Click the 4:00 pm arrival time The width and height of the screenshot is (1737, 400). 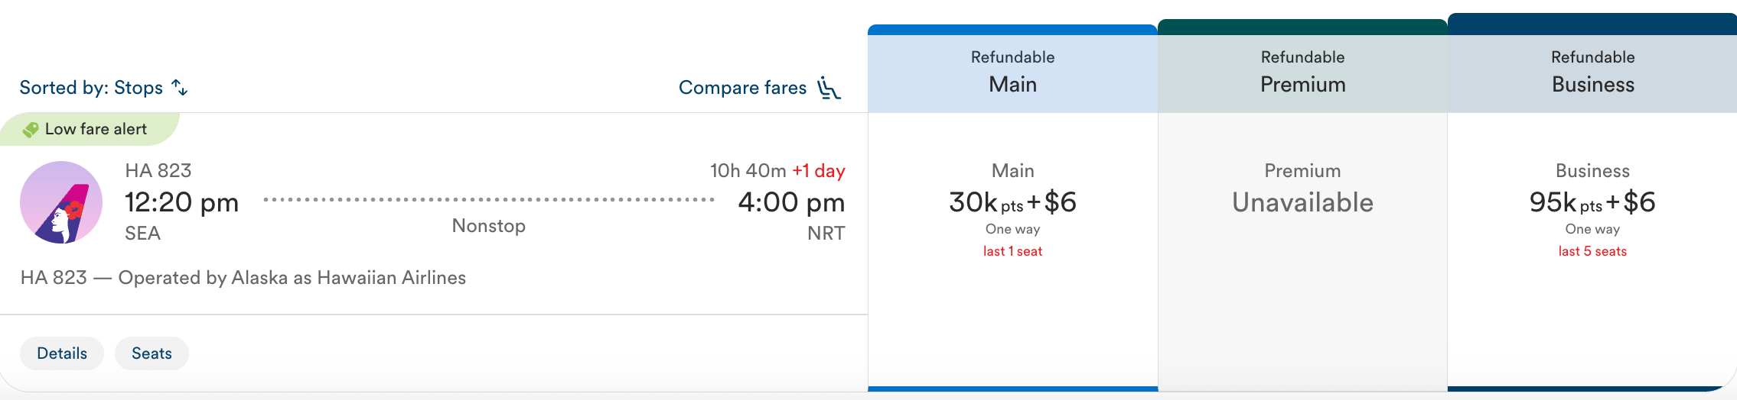791,202
